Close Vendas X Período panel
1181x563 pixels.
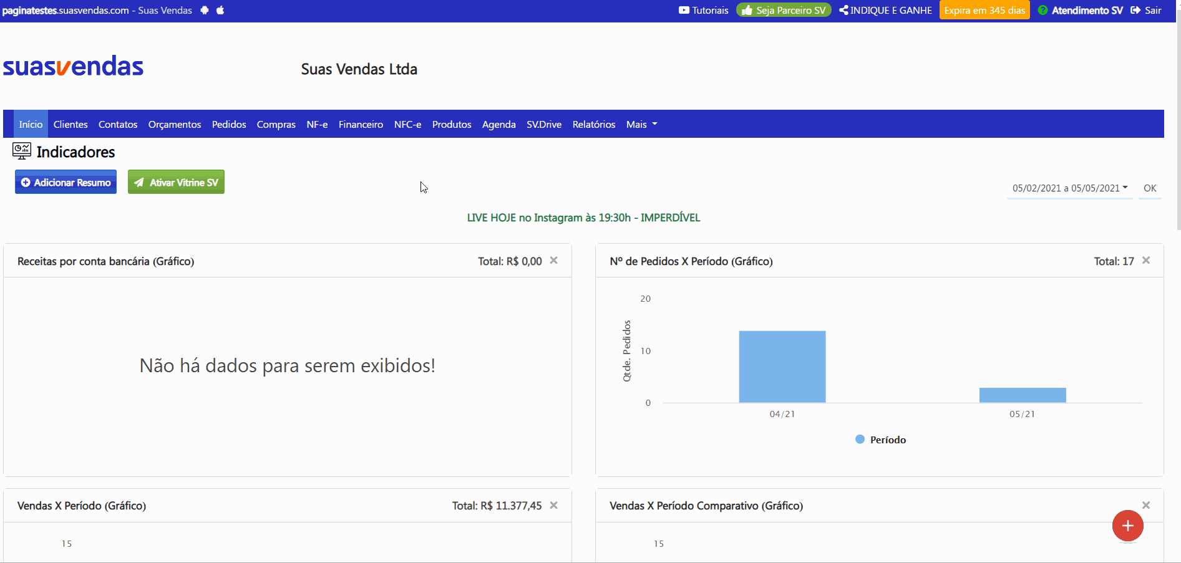coord(553,505)
